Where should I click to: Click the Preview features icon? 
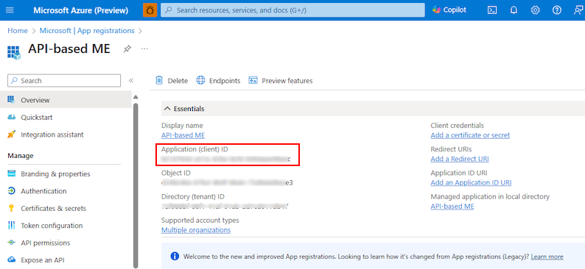(x=253, y=80)
